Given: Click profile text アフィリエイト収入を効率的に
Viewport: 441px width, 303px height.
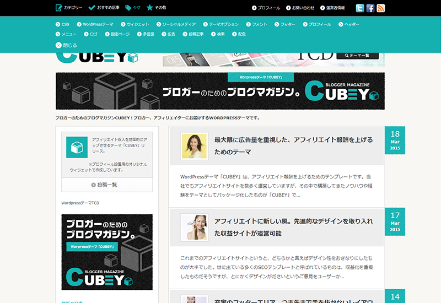Looking at the screenshot, I should coord(120,145).
